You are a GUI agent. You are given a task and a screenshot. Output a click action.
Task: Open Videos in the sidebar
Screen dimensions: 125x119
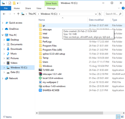coord(14,63)
